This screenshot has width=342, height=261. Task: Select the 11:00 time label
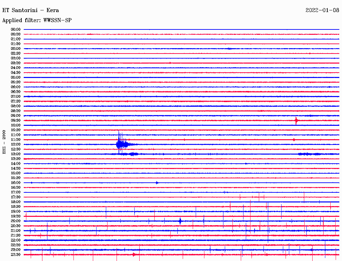click(x=16, y=135)
